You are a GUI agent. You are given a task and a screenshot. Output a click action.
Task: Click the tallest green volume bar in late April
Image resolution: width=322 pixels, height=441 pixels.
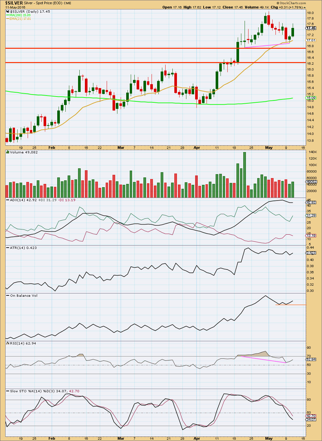(245, 175)
